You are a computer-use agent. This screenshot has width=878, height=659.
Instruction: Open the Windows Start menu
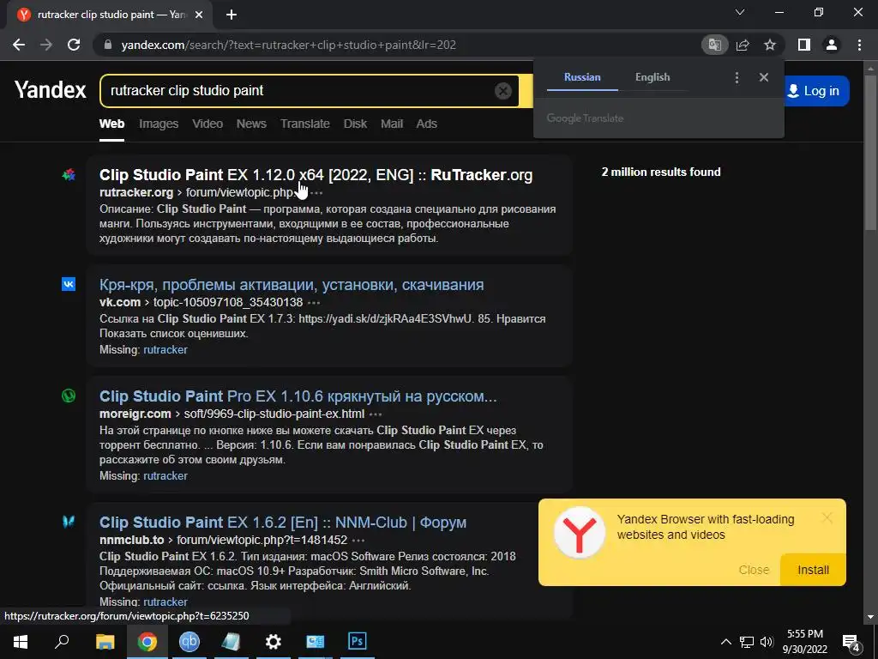(21, 641)
